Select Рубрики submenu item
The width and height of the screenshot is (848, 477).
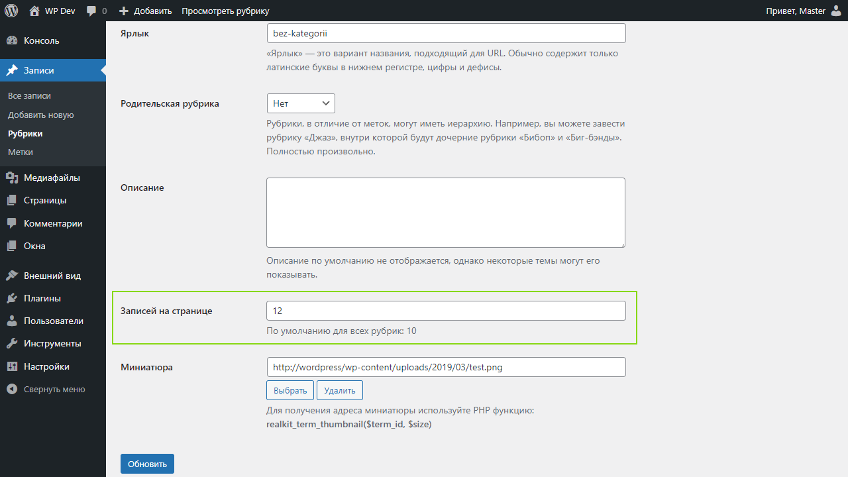point(25,133)
